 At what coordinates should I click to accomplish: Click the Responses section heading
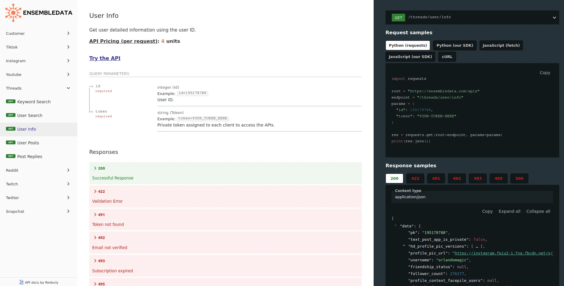pos(104,152)
